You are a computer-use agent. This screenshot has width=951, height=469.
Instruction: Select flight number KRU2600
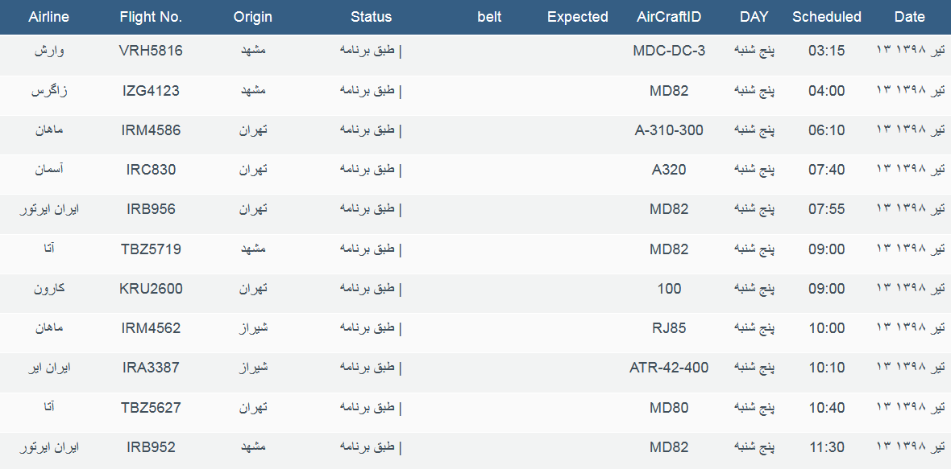click(151, 289)
